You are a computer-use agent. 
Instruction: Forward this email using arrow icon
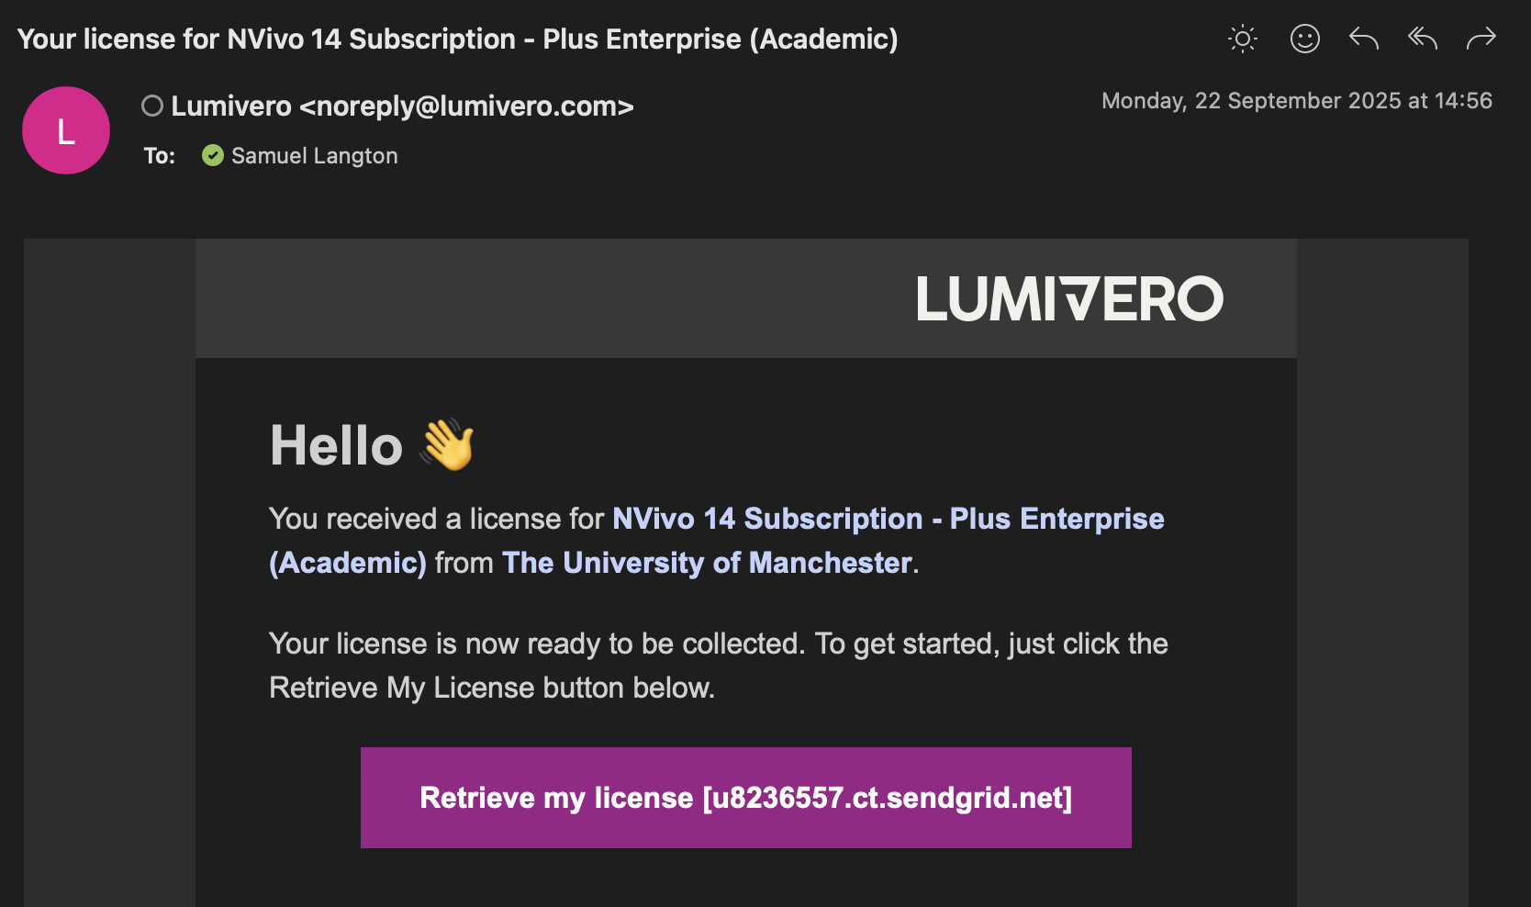pyautogui.click(x=1481, y=39)
